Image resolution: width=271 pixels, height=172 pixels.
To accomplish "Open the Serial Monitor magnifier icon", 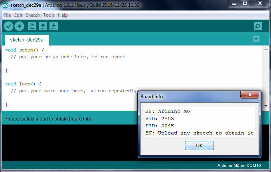I will [258, 26].
